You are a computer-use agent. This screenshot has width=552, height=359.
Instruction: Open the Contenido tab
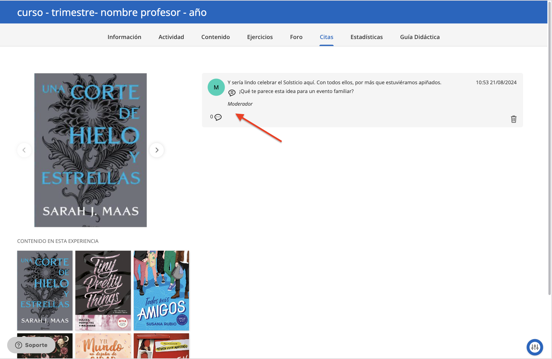pyautogui.click(x=215, y=37)
